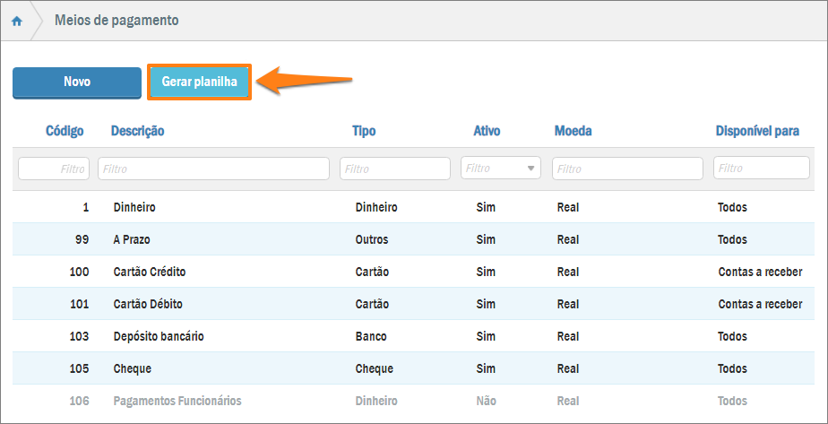Select the Dinheiro row

[x=134, y=207]
